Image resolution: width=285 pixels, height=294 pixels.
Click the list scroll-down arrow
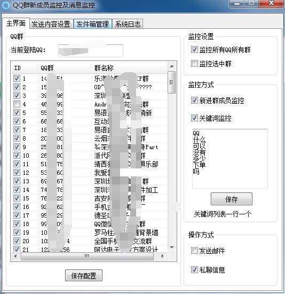click(x=172, y=247)
